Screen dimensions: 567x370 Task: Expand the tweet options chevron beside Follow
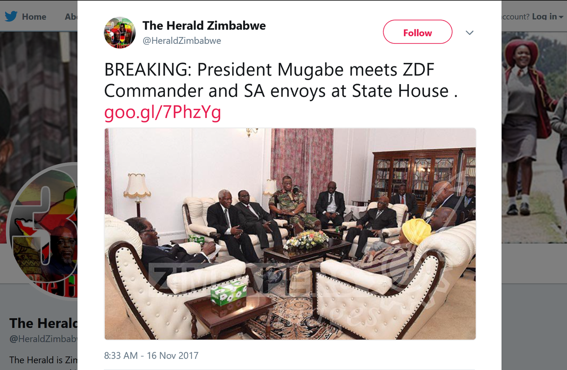coord(470,33)
